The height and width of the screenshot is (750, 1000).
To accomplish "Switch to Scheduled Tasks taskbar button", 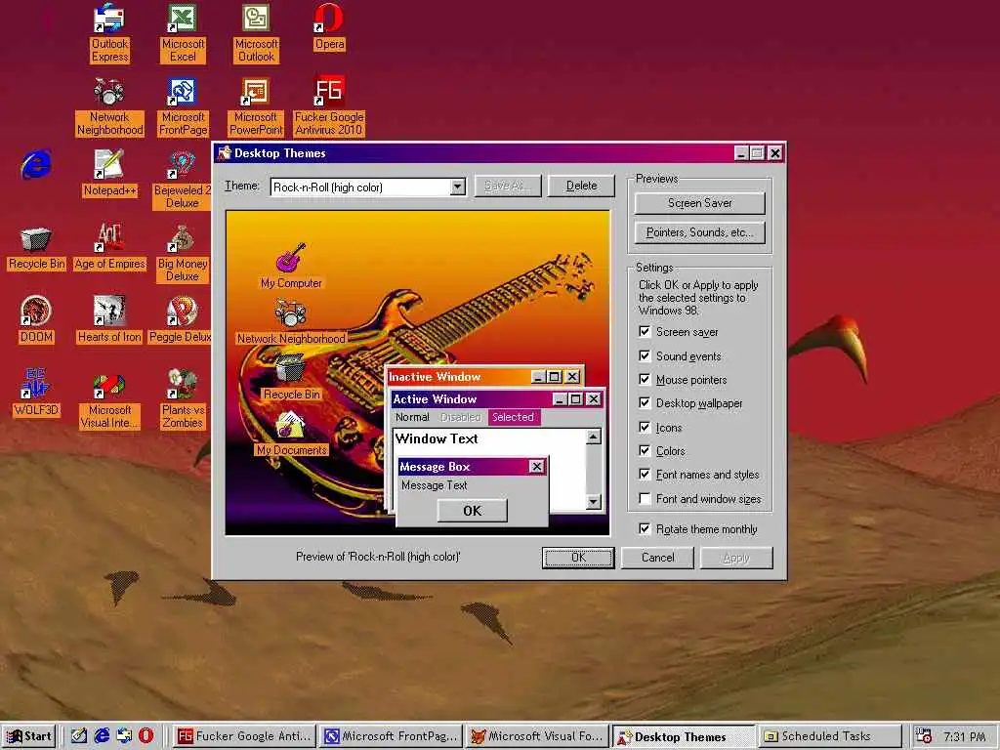I will 831,736.
